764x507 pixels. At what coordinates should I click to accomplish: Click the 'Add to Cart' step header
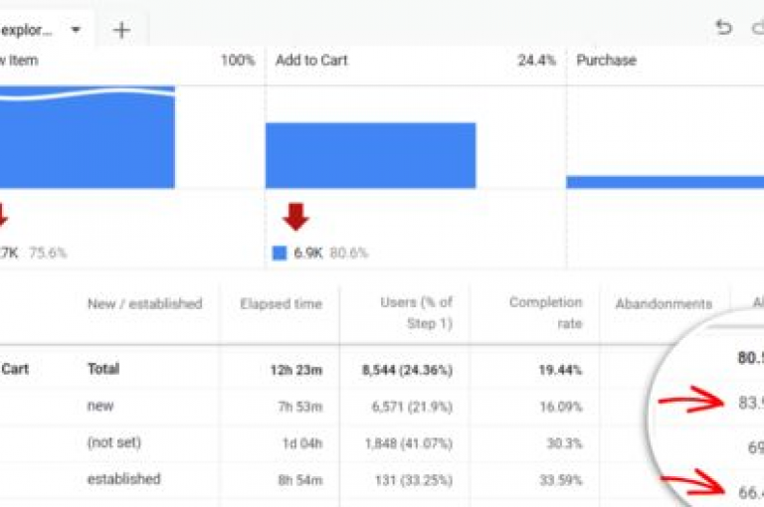(x=311, y=61)
